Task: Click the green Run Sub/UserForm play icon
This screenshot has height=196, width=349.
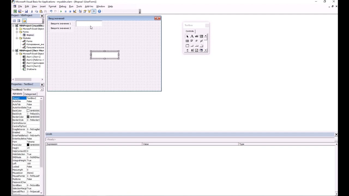Action: (x=61, y=11)
